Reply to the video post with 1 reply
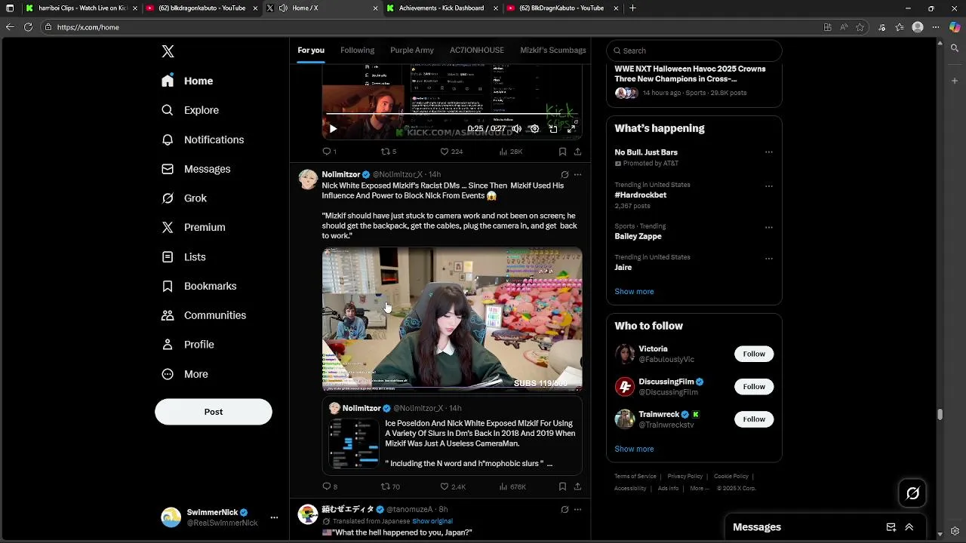Screen dimensions: 966x543 point(329,152)
